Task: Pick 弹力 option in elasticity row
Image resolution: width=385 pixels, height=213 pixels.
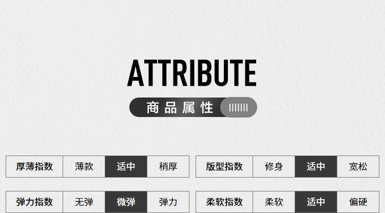Action: (168, 202)
